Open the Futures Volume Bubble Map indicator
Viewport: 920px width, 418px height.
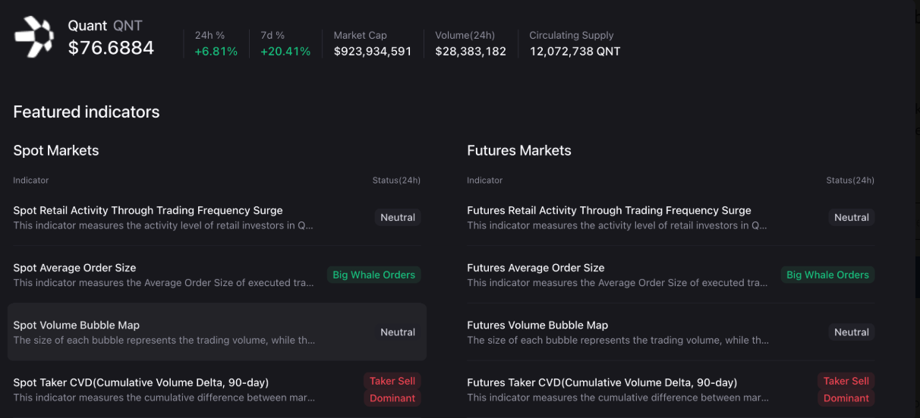[x=537, y=325]
